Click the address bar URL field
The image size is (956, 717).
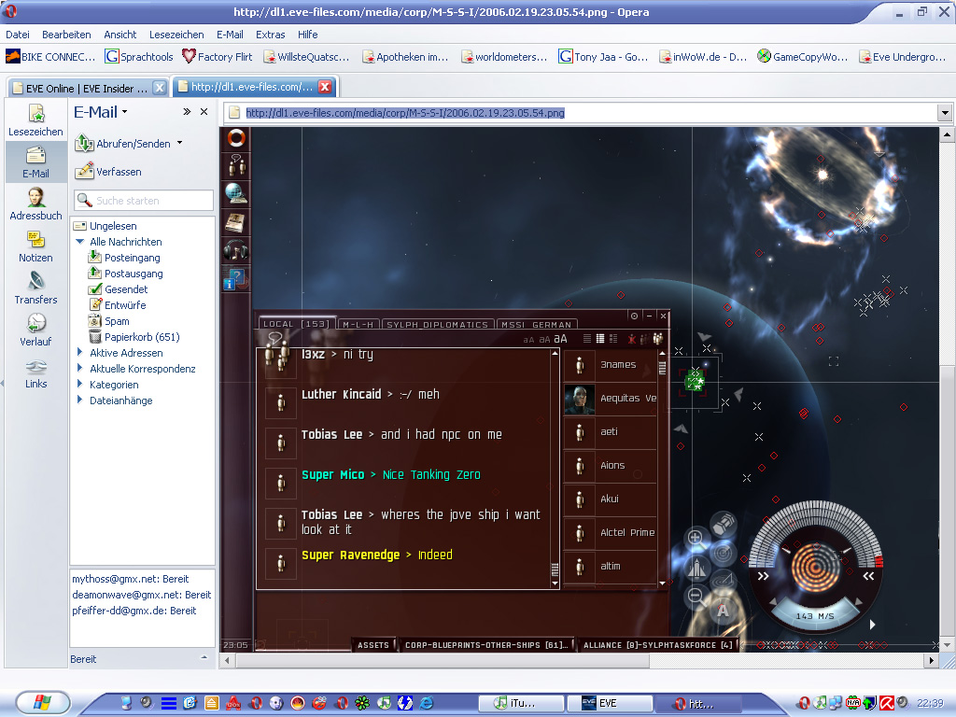pyautogui.click(x=579, y=113)
